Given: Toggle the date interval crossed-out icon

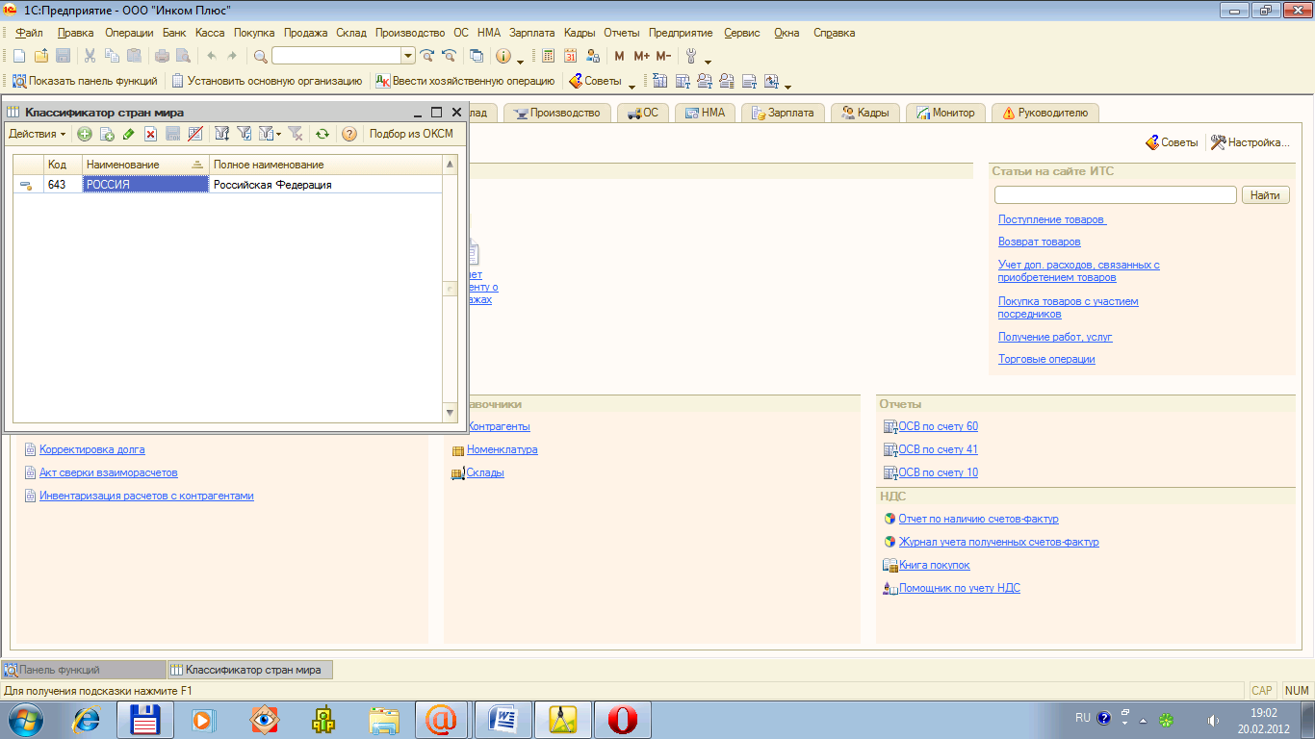Looking at the screenshot, I should (x=195, y=134).
